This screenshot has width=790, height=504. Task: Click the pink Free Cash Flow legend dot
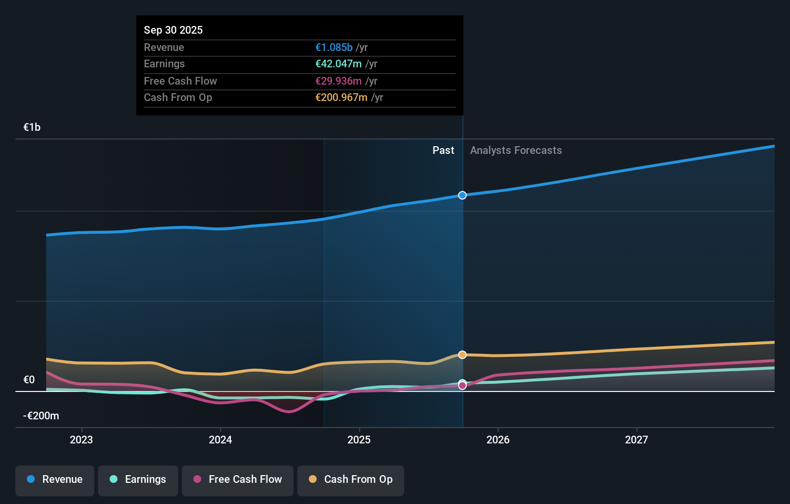pos(197,479)
